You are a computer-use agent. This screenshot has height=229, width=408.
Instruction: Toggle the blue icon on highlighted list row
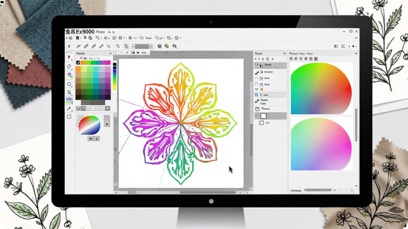coord(256,95)
